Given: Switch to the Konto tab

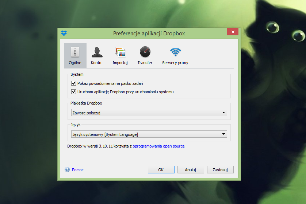Looking at the screenshot, I should 96,55.
